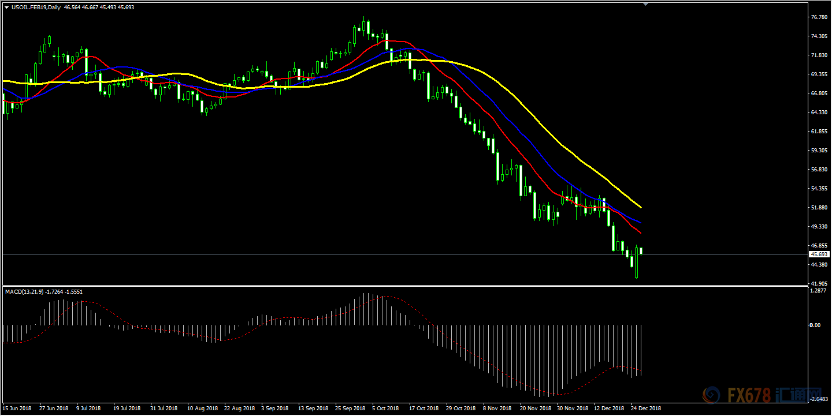
Task: Click the 64.330 price axis label
Action: (819, 113)
